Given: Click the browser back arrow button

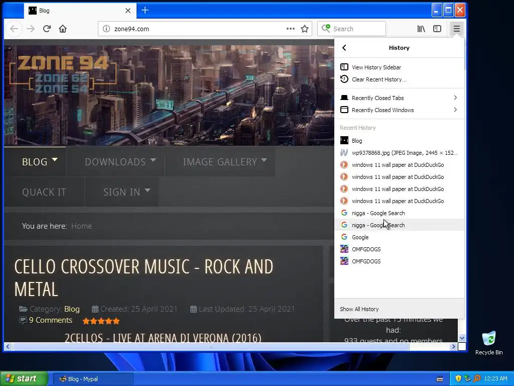Looking at the screenshot, I should [x=14, y=29].
